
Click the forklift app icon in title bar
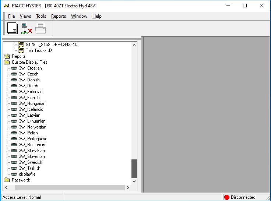[7, 6]
